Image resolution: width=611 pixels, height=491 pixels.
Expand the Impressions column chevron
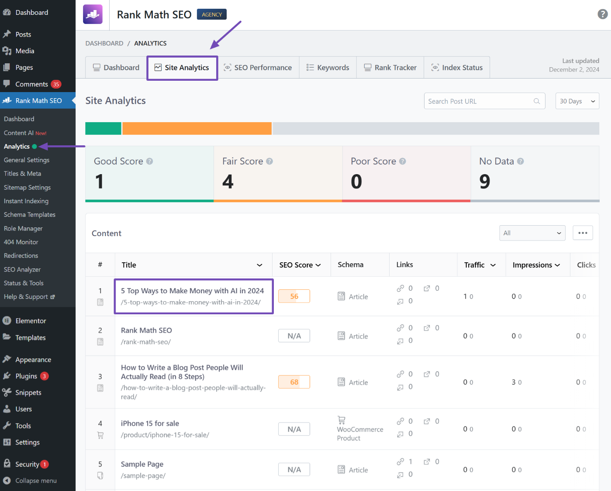pos(557,265)
